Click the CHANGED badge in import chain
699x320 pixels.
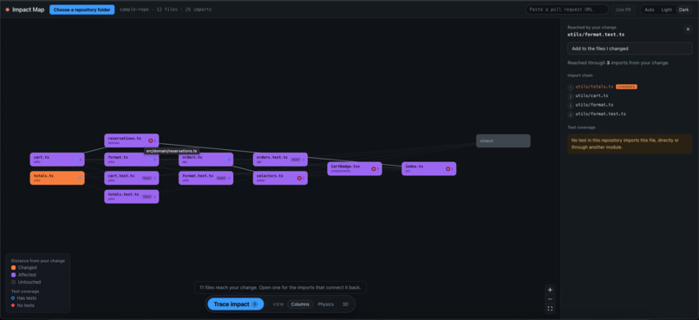[626, 87]
